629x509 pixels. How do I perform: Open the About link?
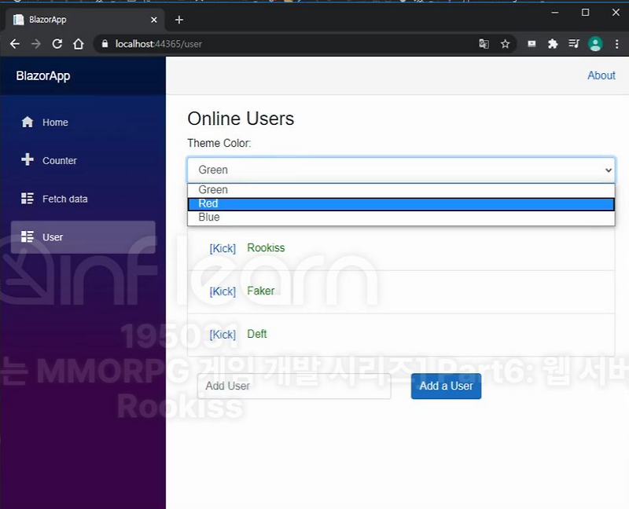(601, 75)
